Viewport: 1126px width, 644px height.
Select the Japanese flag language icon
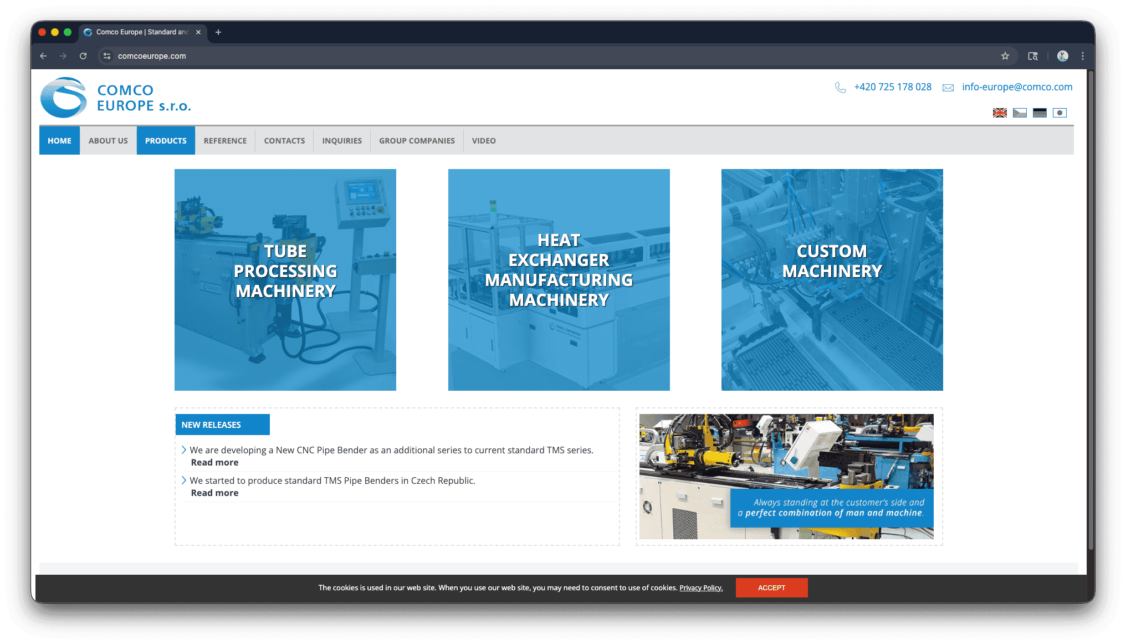click(1060, 113)
